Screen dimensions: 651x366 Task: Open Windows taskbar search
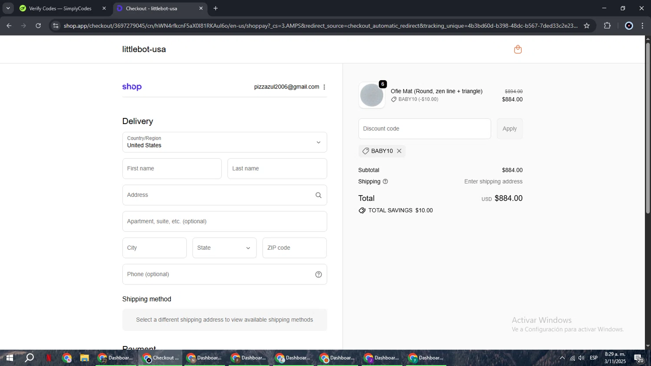point(29,358)
